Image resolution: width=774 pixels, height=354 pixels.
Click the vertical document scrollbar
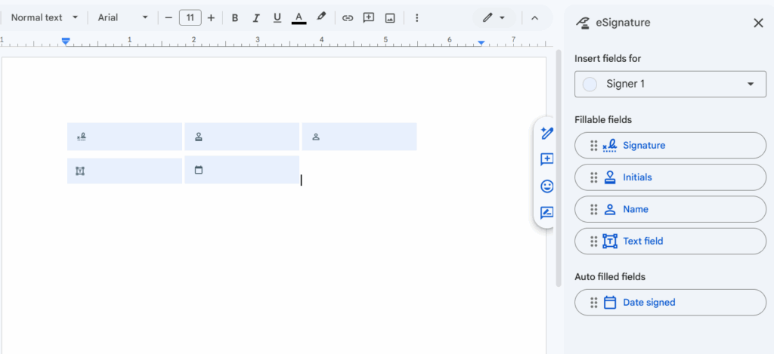coord(559,168)
